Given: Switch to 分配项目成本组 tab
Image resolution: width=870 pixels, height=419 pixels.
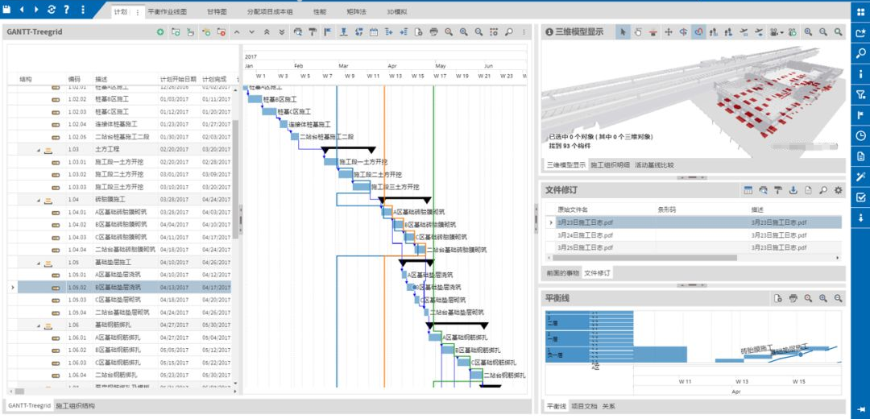Looking at the screenshot, I should tap(269, 11).
